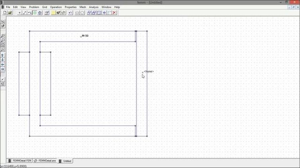
Task: Switch to the Untitled tab
Action: click(x=65, y=161)
